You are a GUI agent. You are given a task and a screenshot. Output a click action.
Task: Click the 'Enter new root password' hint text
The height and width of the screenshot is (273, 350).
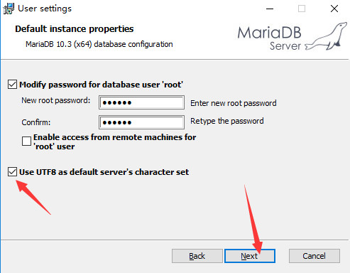click(x=234, y=103)
